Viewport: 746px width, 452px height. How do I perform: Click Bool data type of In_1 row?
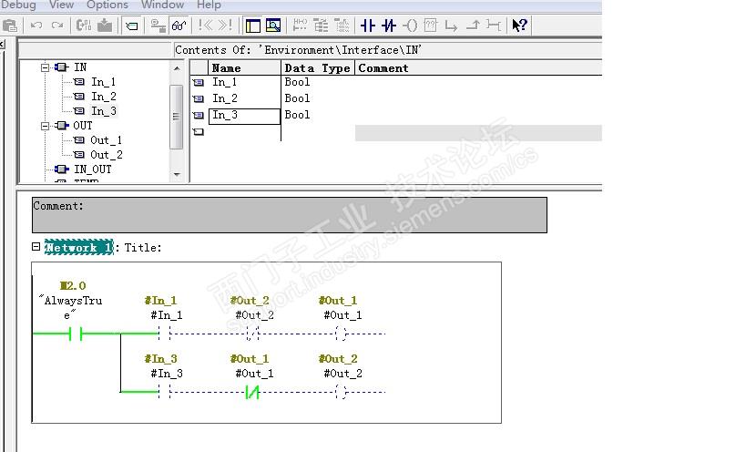point(297,82)
